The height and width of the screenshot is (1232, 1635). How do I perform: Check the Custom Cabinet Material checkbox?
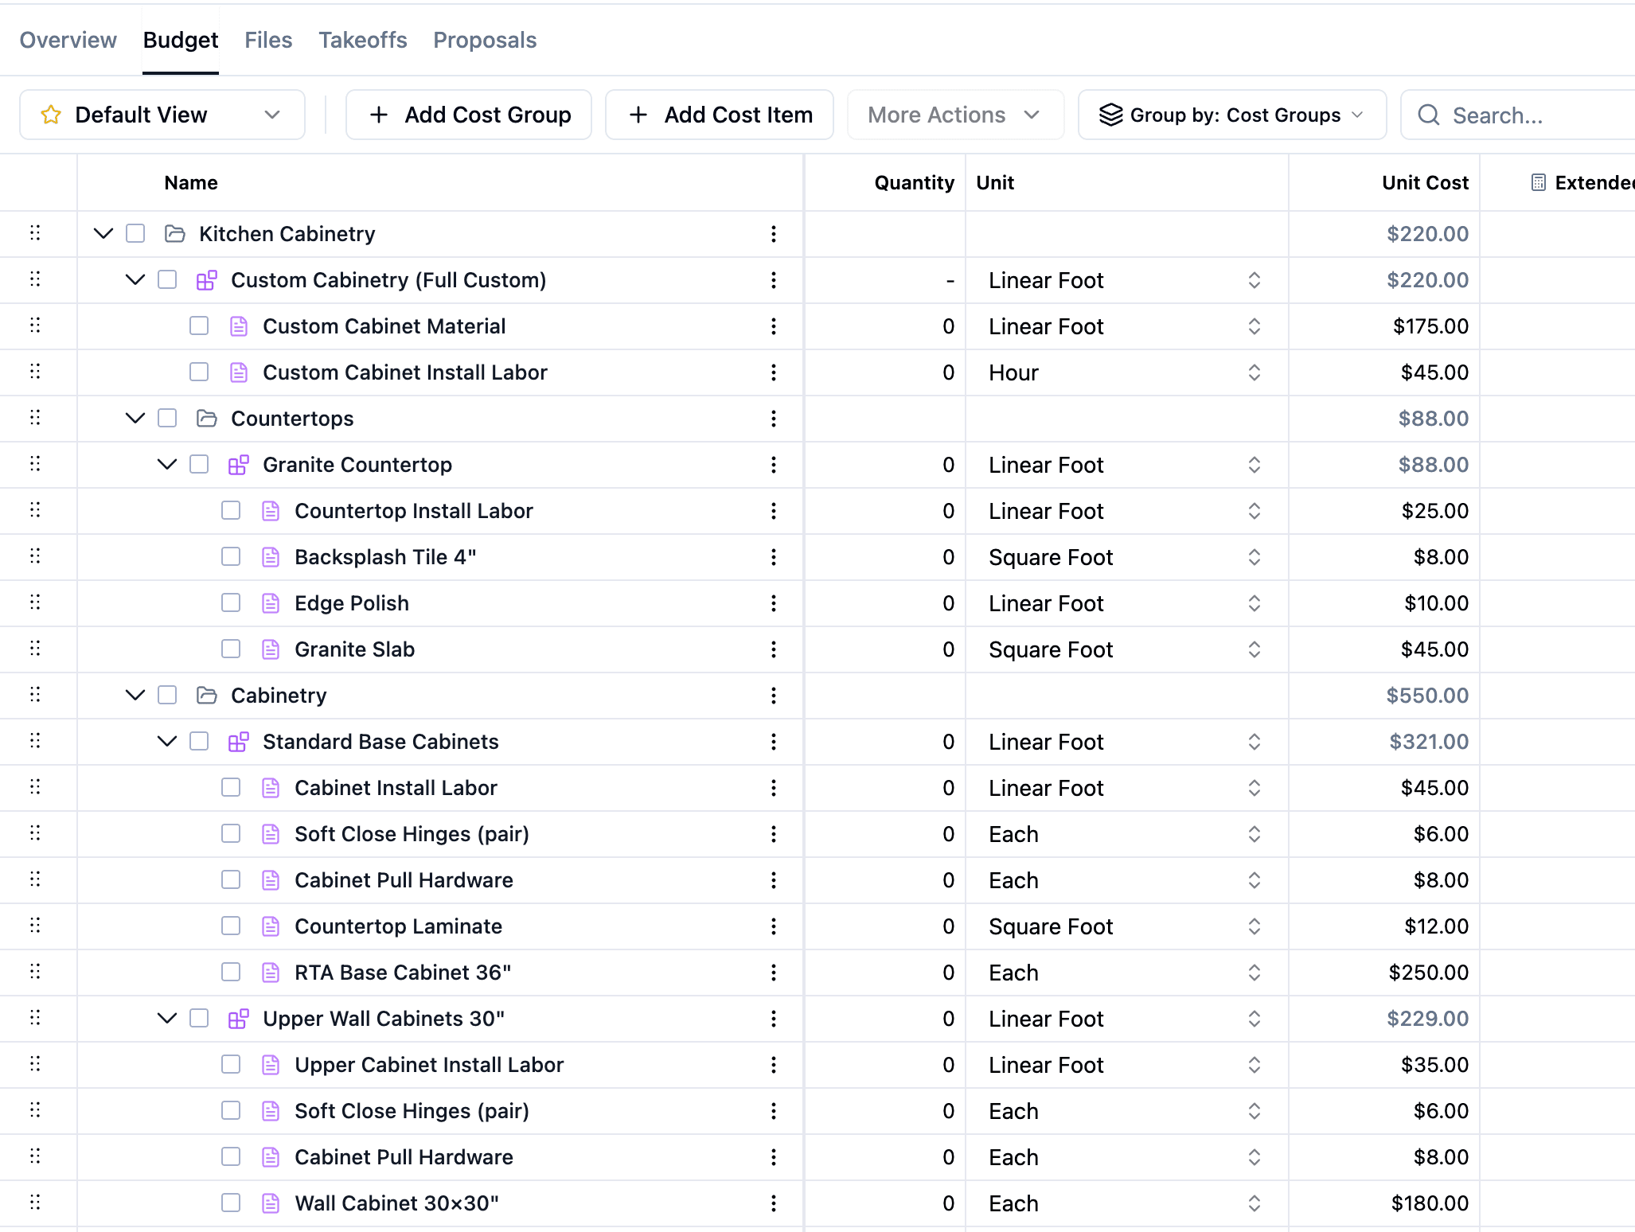(x=199, y=326)
